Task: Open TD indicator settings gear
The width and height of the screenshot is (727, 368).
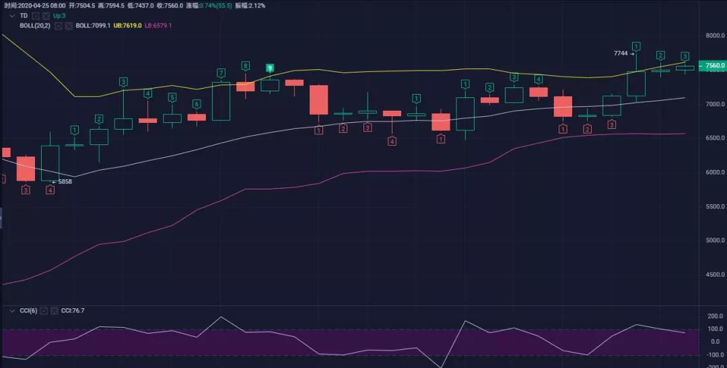Action: coord(36,15)
